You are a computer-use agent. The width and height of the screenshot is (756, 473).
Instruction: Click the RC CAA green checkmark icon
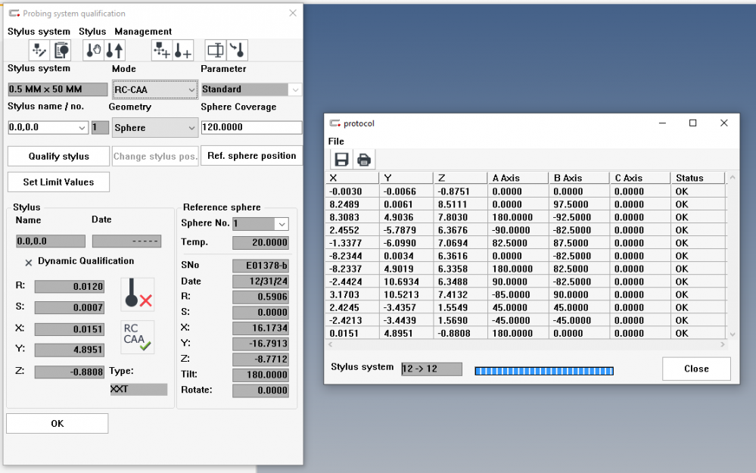click(x=138, y=337)
